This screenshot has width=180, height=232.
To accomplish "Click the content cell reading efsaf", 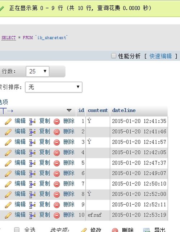I will coord(95,215).
